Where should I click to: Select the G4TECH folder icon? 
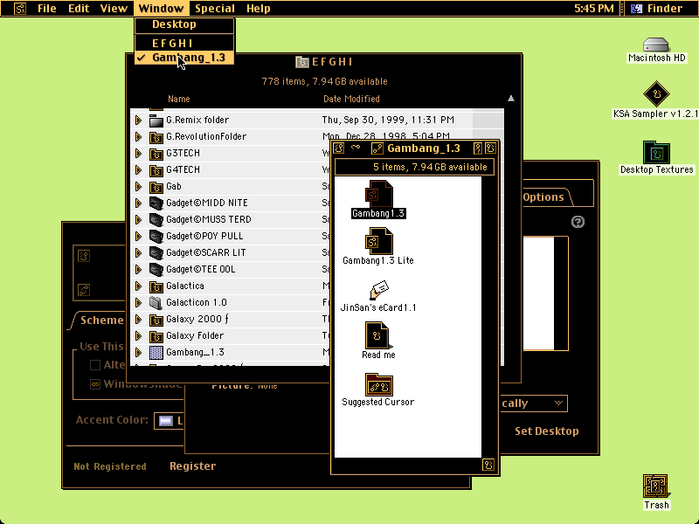(x=156, y=170)
